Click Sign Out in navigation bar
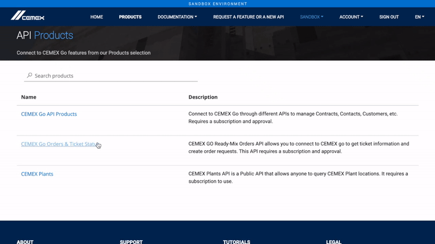This screenshot has width=435, height=244. click(389, 17)
